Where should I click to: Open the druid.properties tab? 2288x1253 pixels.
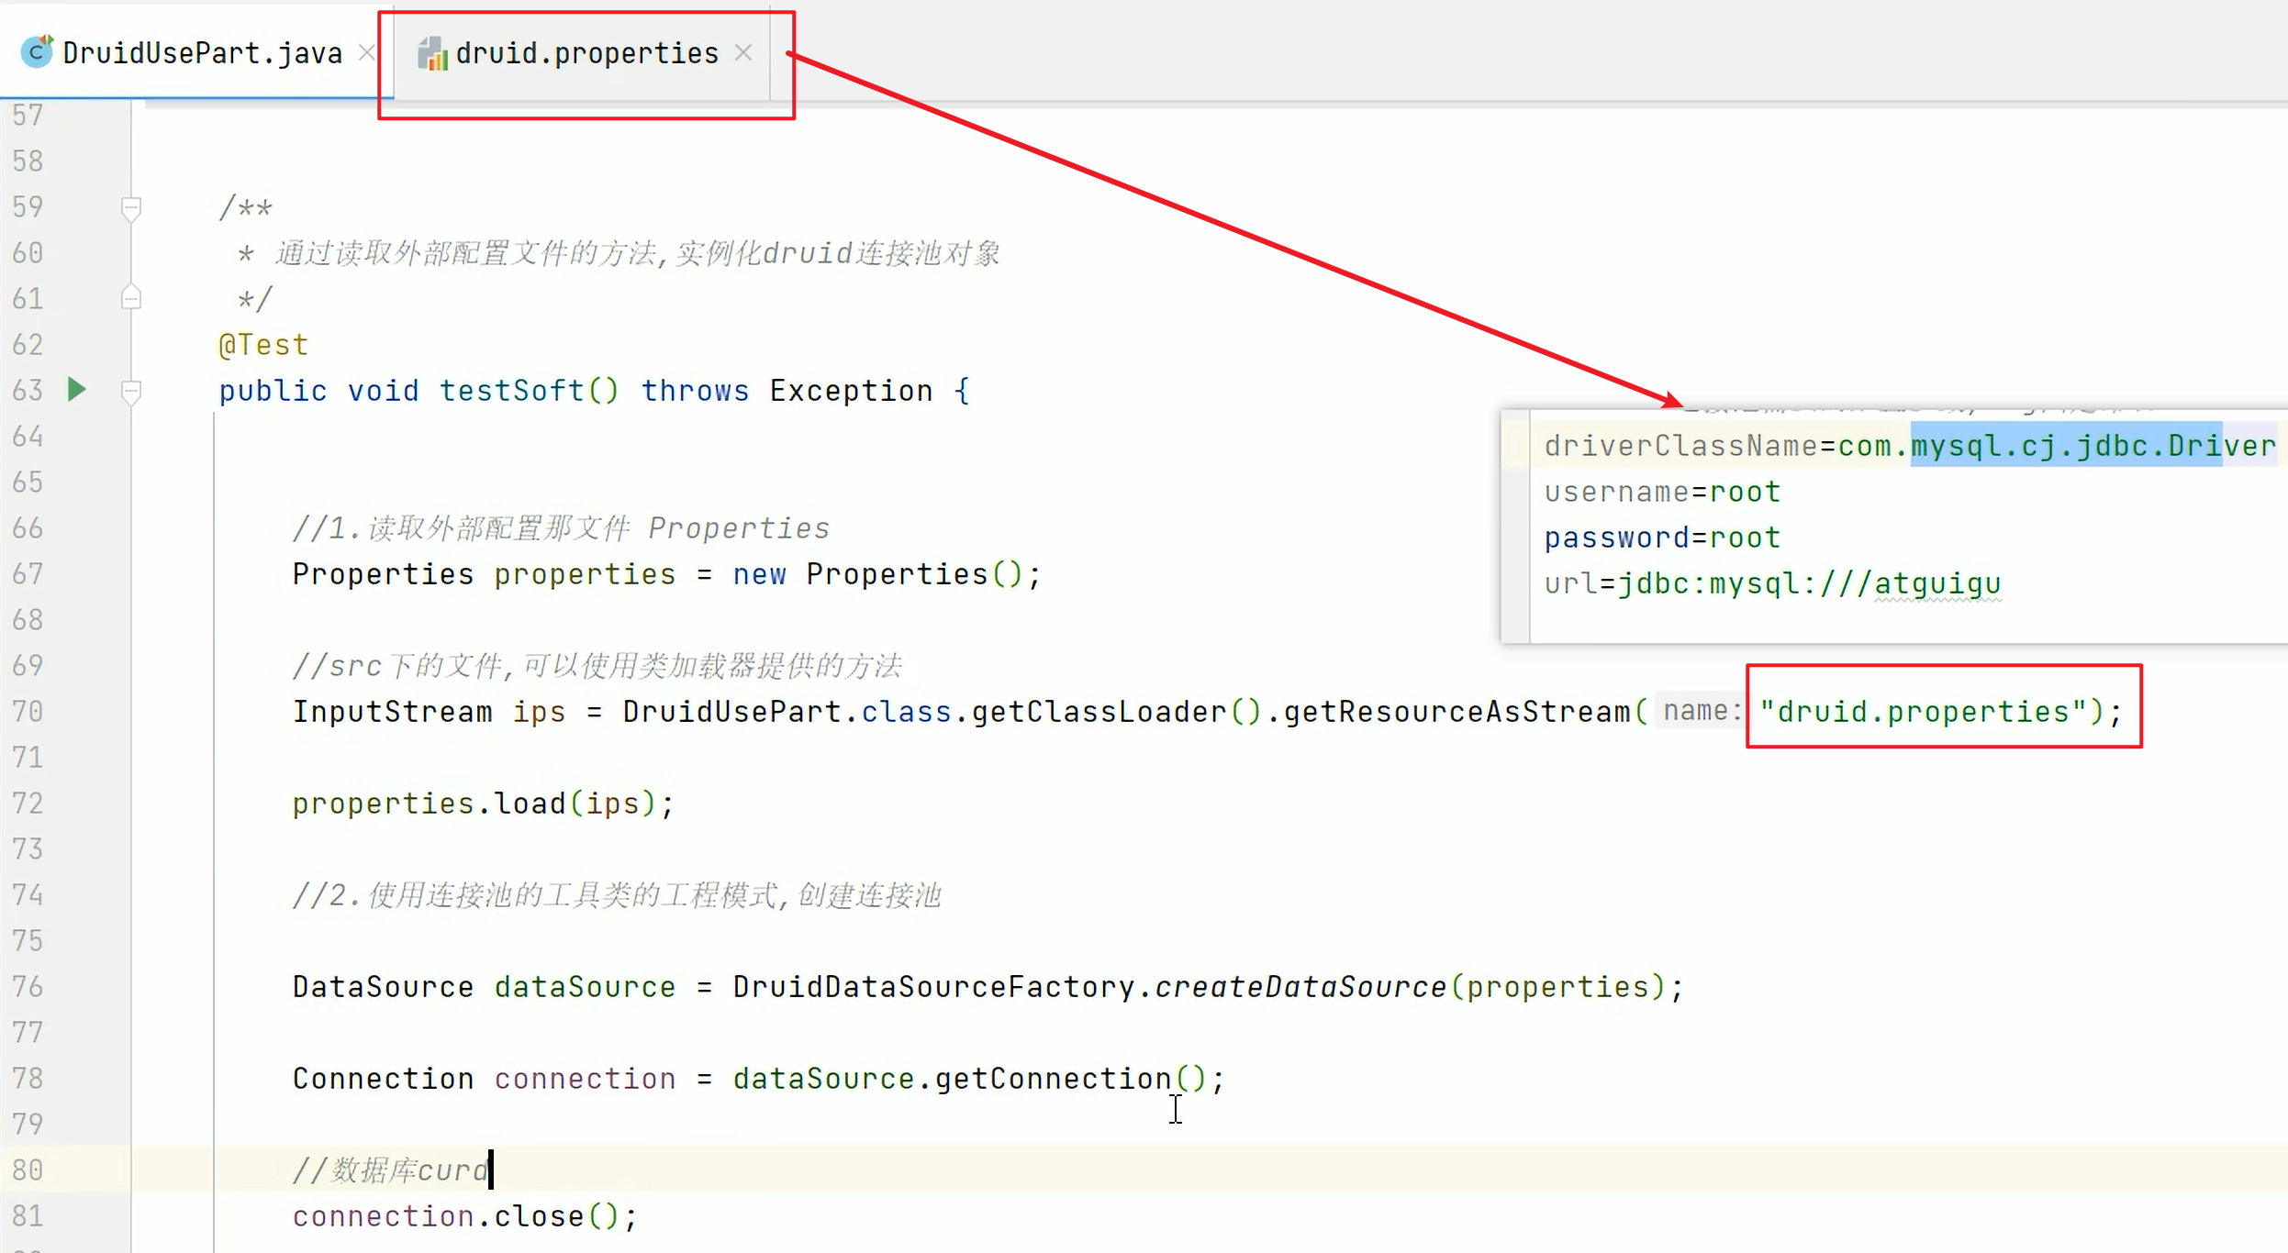click(586, 53)
